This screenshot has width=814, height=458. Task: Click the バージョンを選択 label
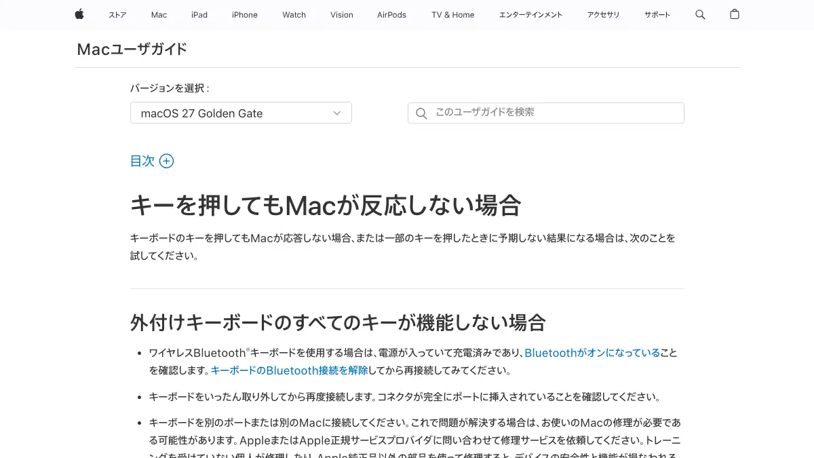(170, 88)
